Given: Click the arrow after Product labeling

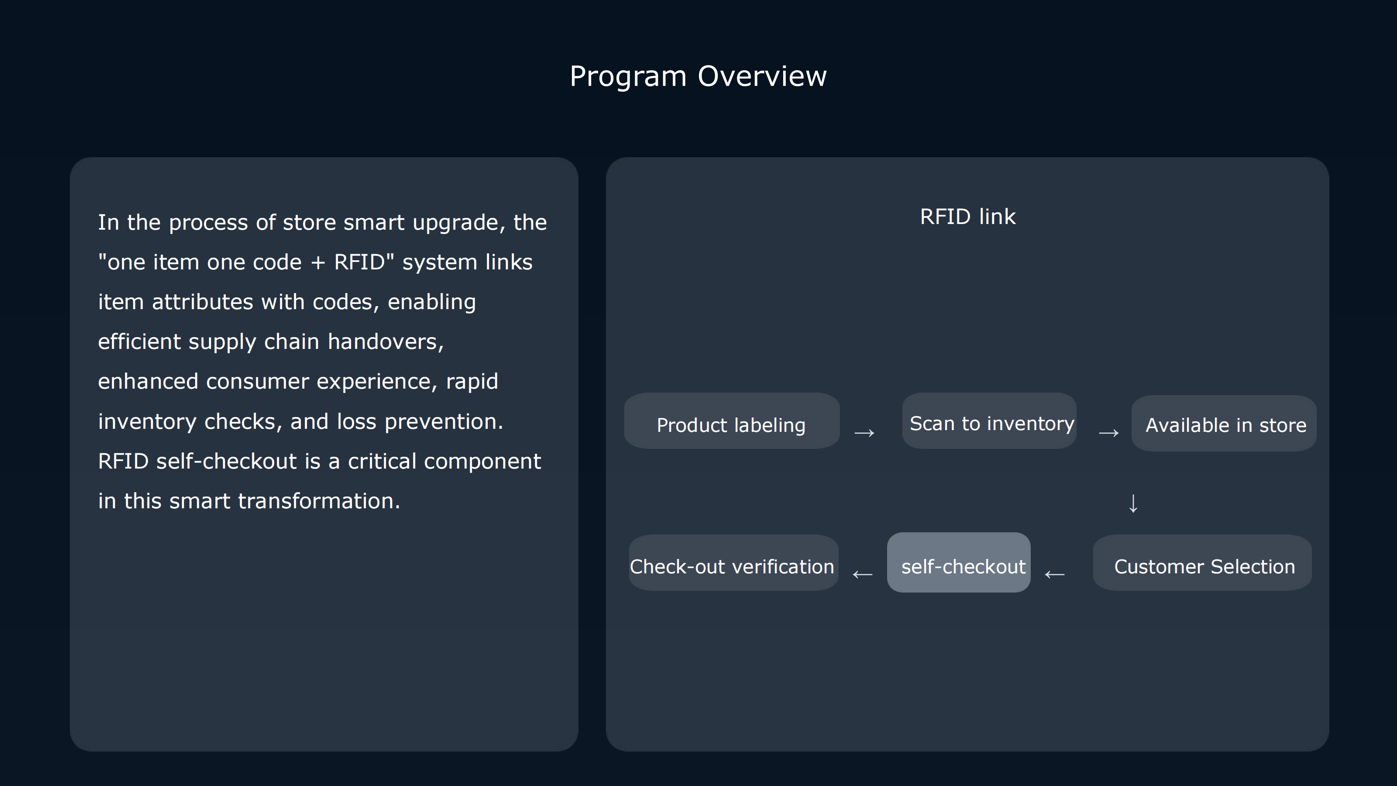Looking at the screenshot, I should coord(864,433).
